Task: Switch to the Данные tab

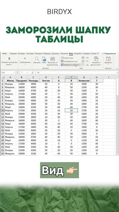Action: [56, 54]
